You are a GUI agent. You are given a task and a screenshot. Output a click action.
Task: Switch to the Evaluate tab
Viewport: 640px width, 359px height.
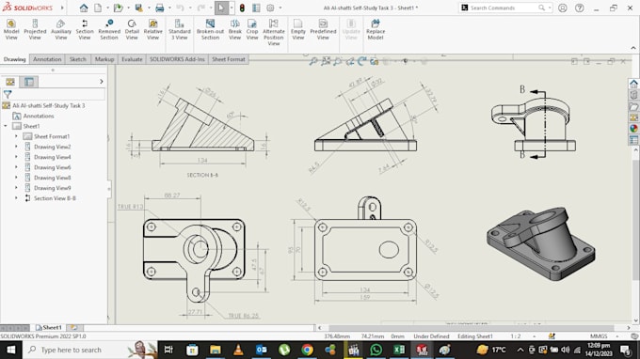132,59
